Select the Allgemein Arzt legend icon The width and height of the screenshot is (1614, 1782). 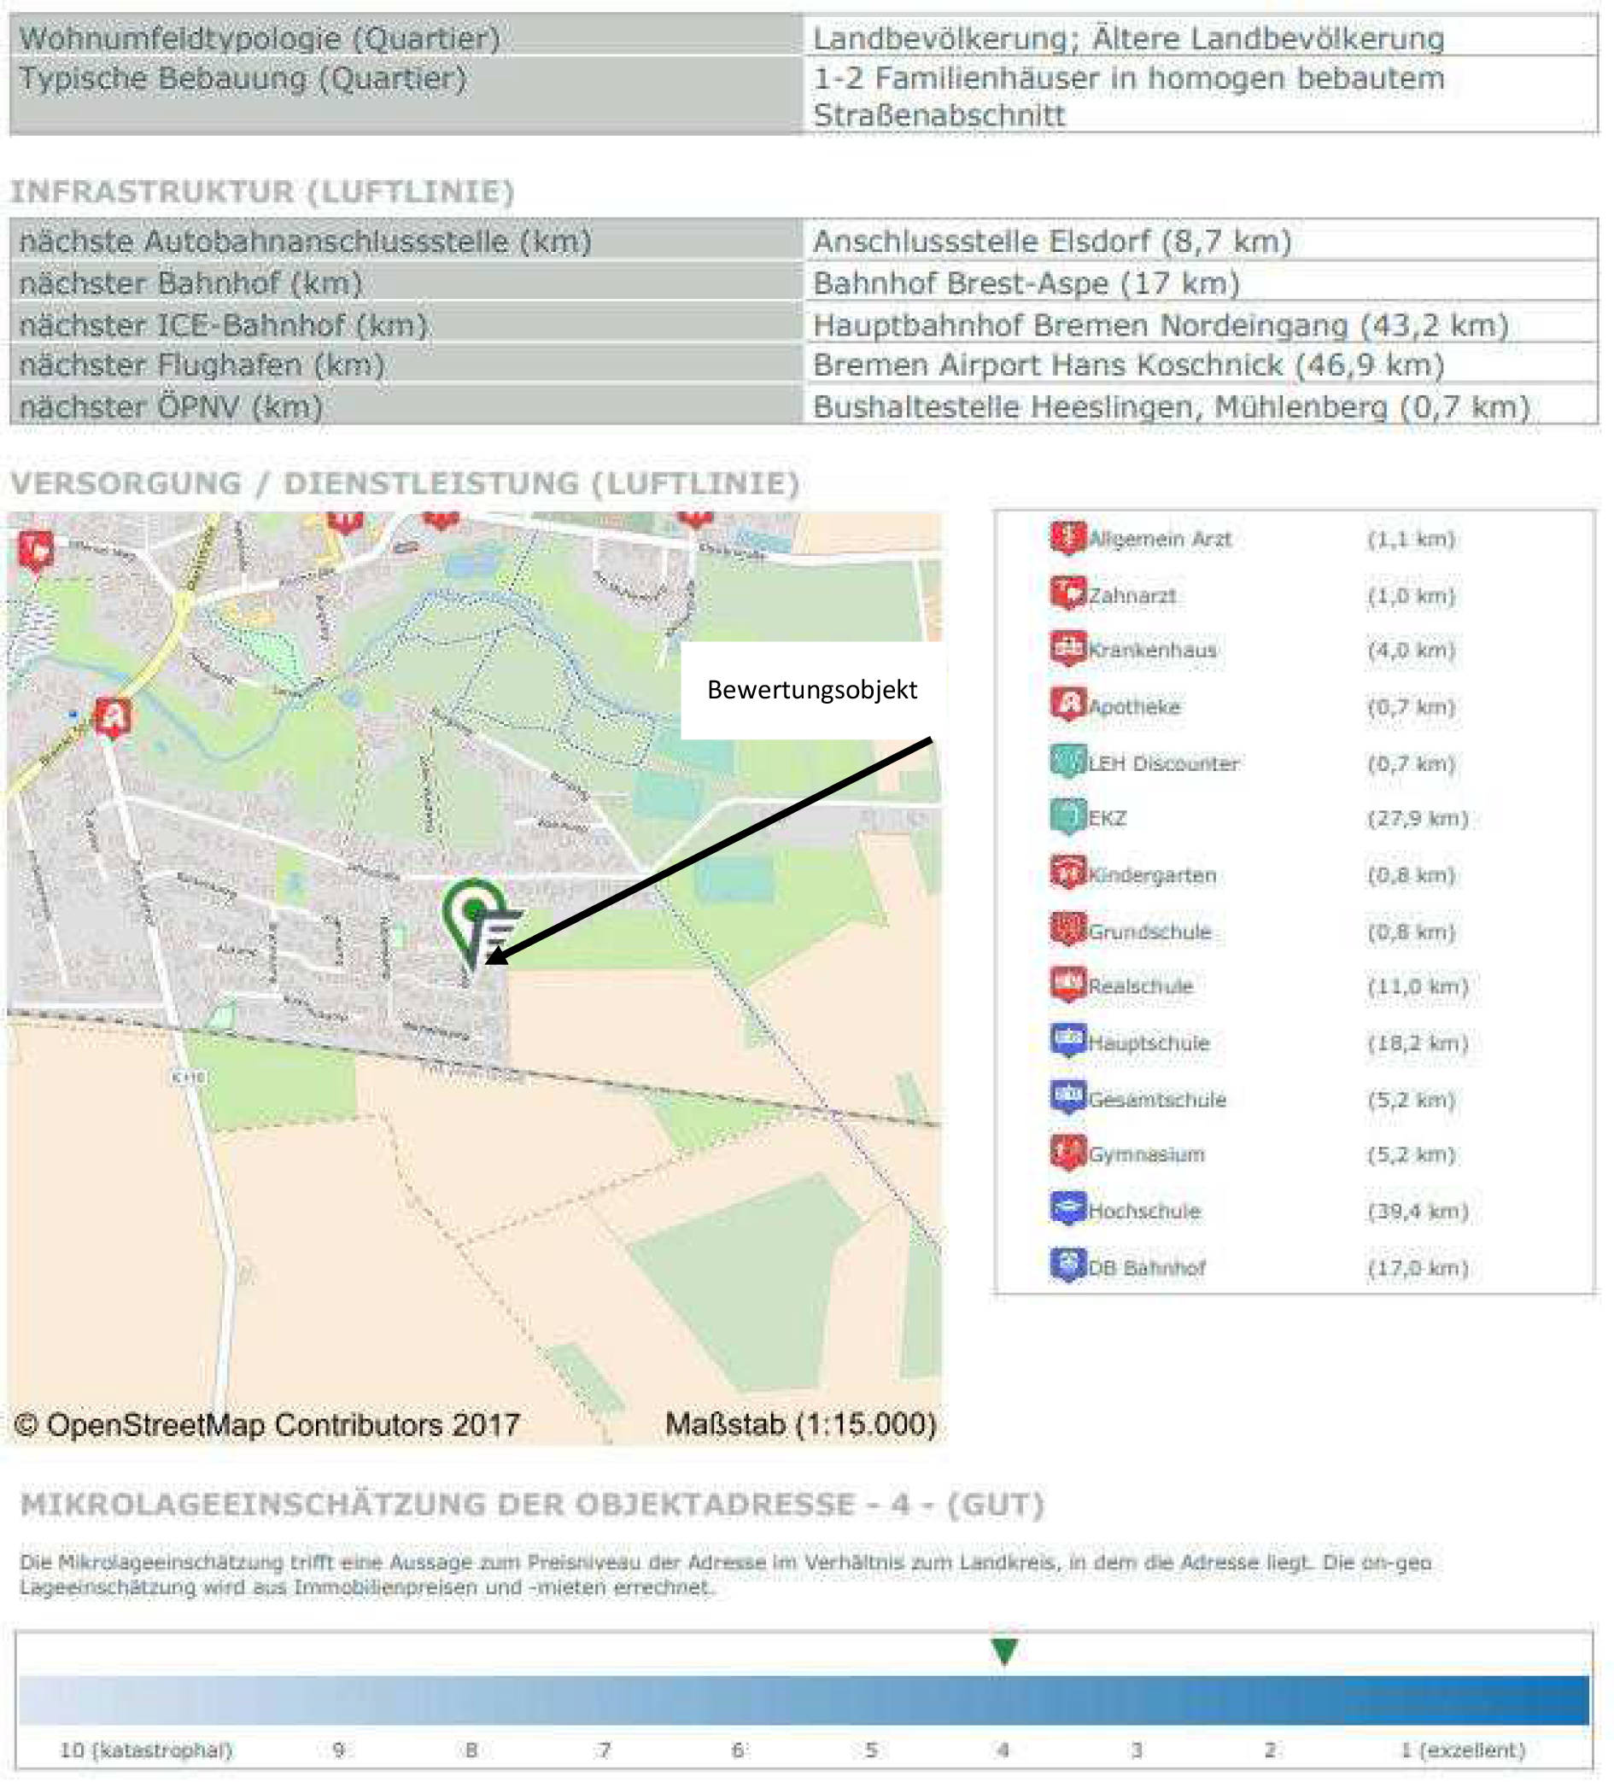coord(1069,535)
